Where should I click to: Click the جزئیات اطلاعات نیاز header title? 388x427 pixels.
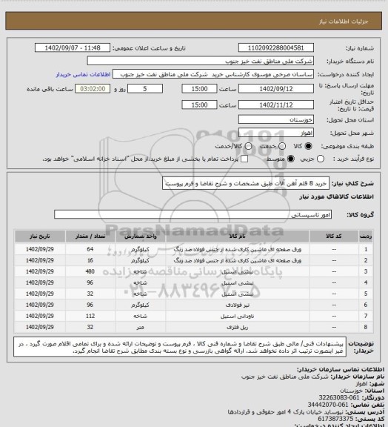pyautogui.click(x=344, y=21)
